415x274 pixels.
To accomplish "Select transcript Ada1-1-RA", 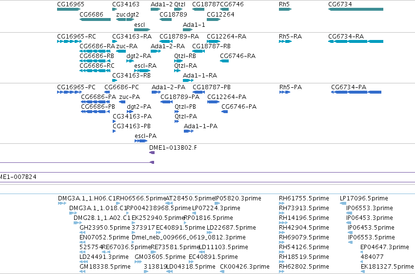I will pyautogui.click(x=188, y=80).
